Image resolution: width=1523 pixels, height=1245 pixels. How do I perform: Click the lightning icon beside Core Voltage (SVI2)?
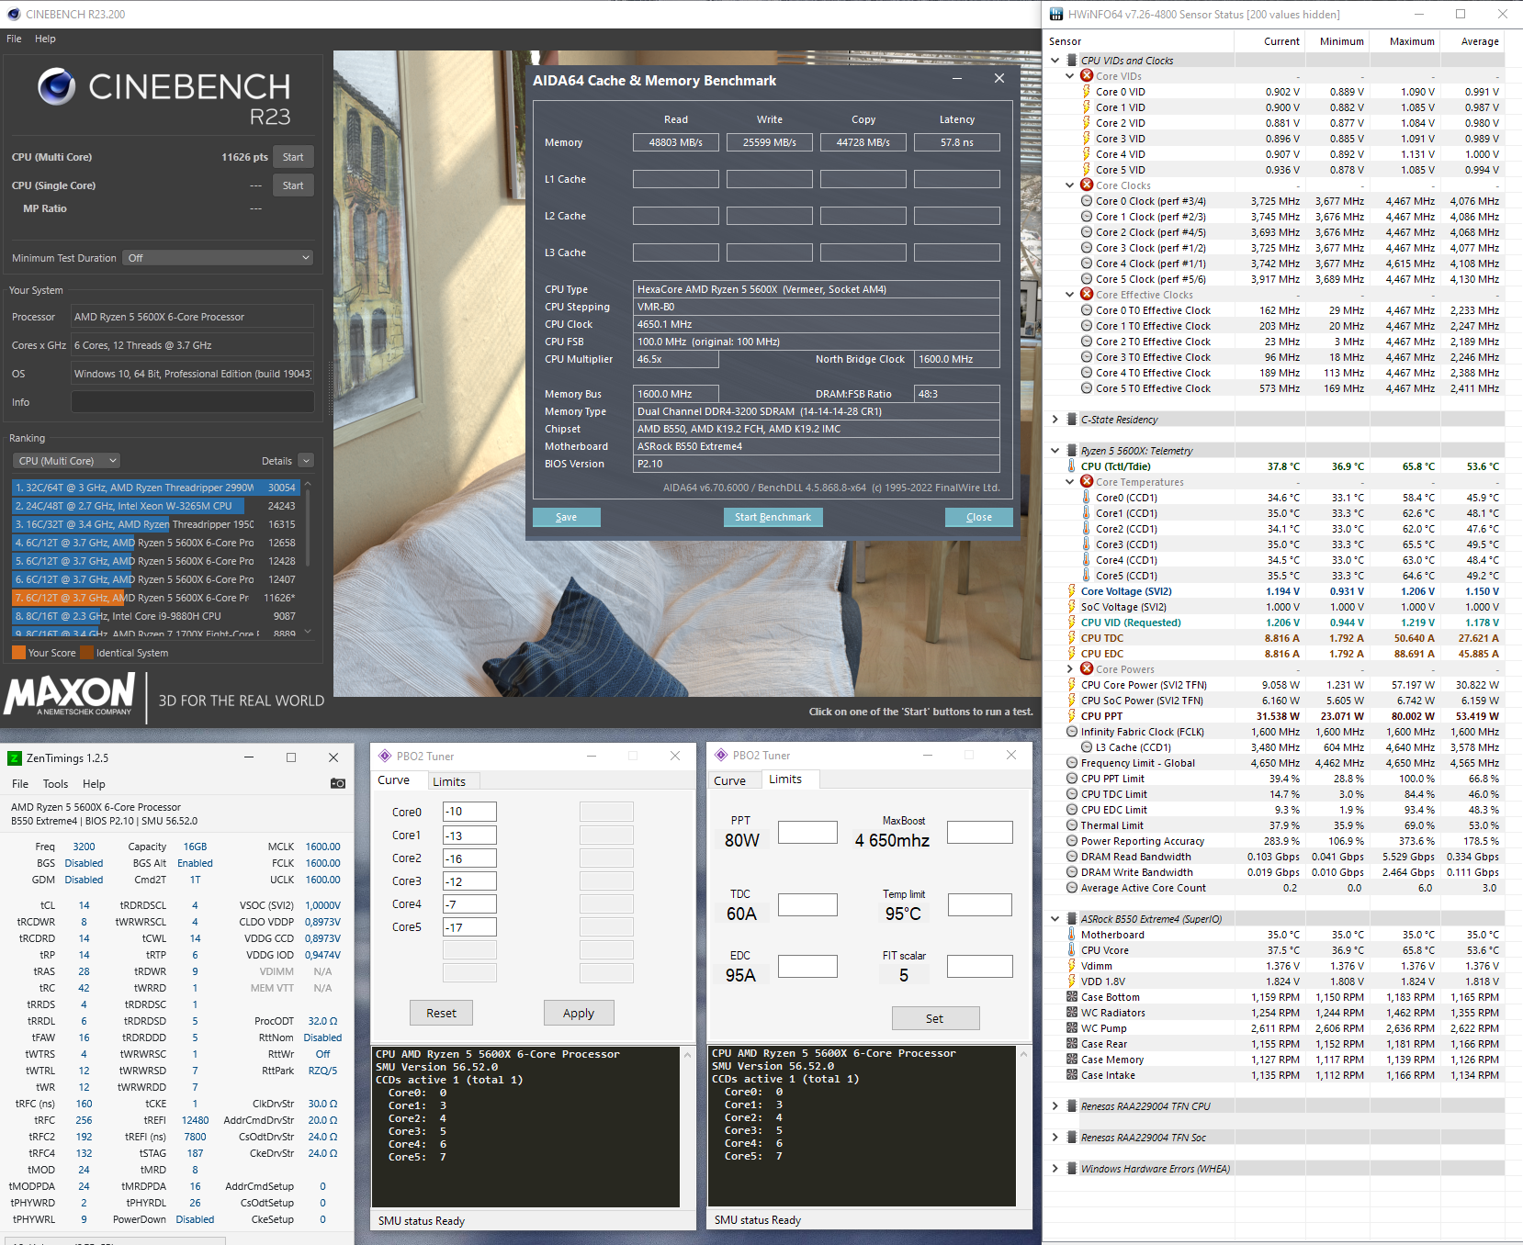click(x=1072, y=591)
